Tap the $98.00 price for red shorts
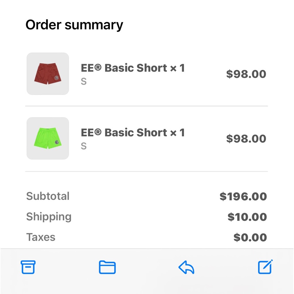Screen dimensions: 294x294 (x=246, y=74)
